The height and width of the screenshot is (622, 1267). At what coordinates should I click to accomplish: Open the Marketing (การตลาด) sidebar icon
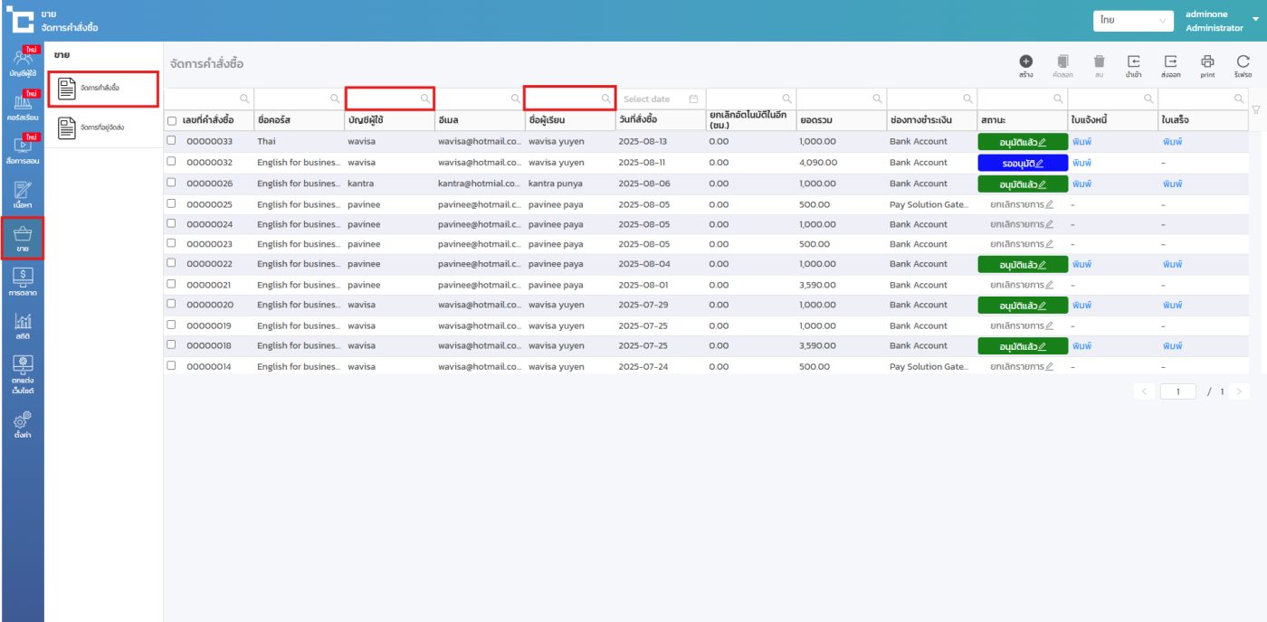coord(23,281)
